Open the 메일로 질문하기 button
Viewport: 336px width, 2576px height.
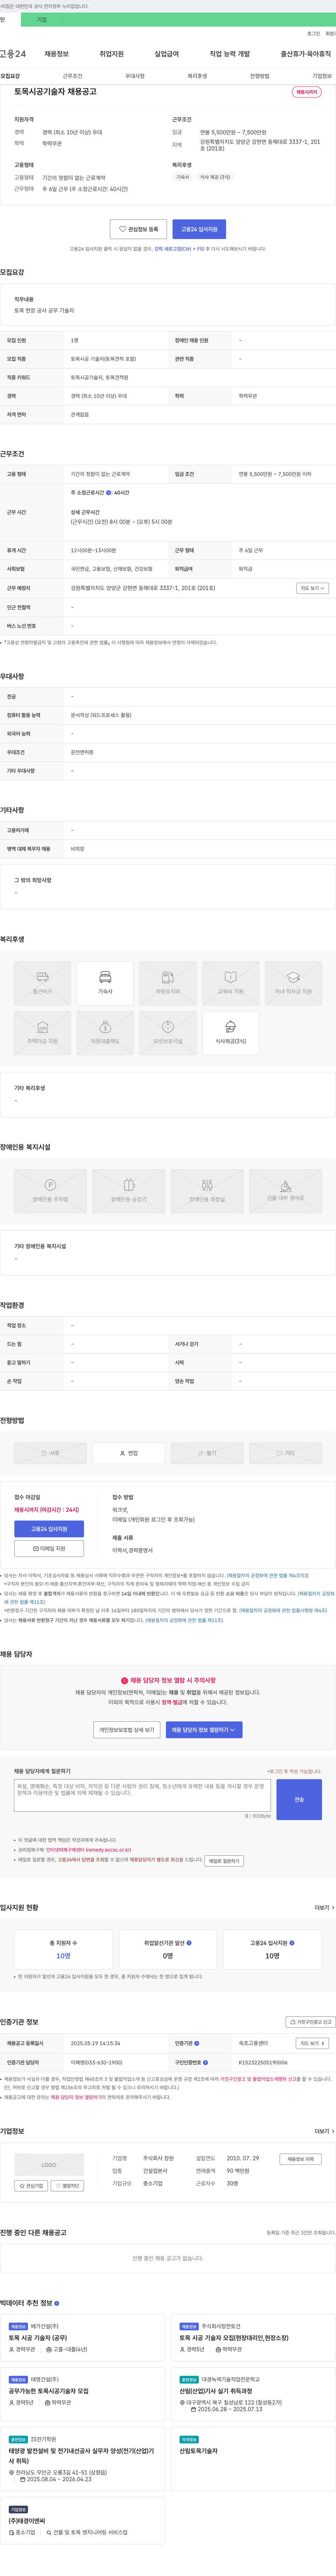[224, 1861]
